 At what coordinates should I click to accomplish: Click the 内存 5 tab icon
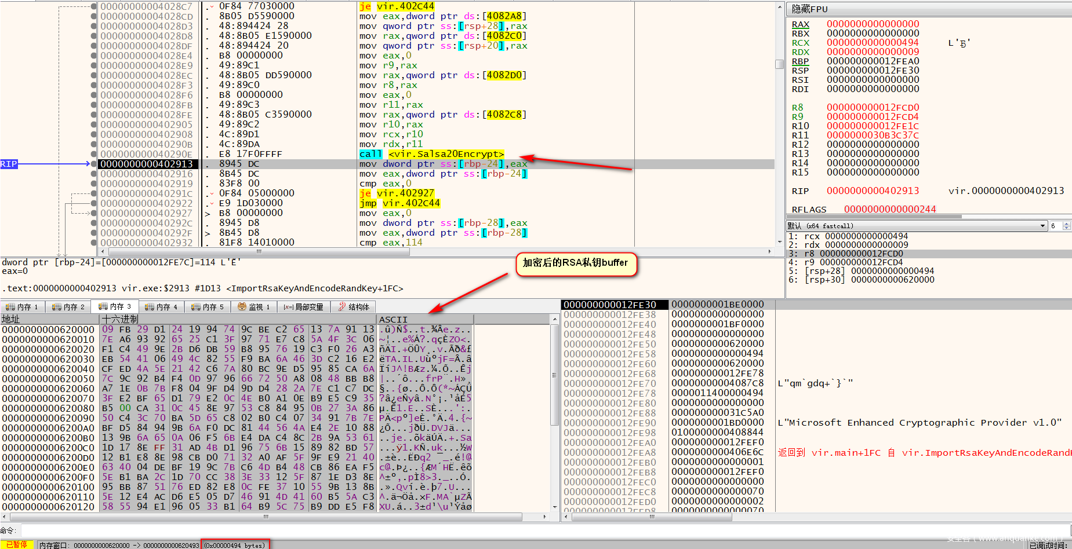195,307
